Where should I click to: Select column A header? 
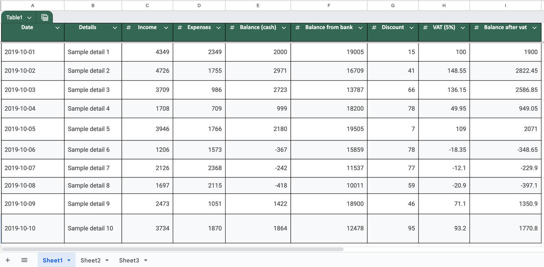(x=33, y=5)
